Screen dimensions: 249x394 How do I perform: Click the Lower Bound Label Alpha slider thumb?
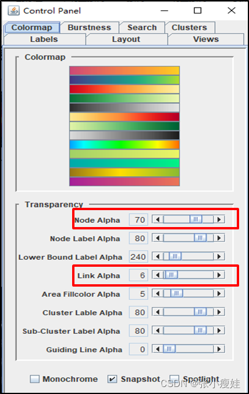pos(175,256)
